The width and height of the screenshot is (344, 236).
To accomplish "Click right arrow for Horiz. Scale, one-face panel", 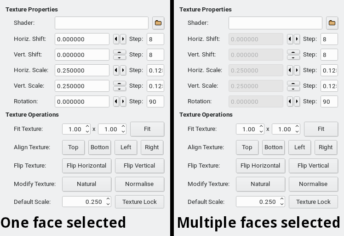I will coord(123,71).
